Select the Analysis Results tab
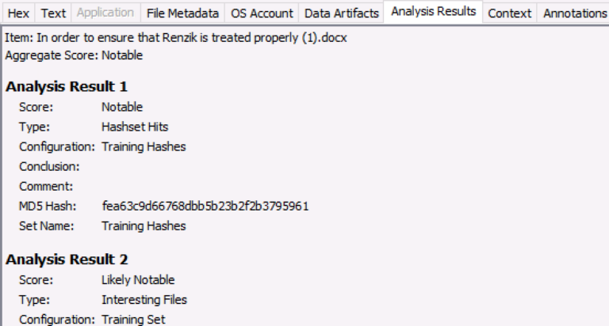Image resolution: width=609 pixels, height=326 pixels. 433,12
